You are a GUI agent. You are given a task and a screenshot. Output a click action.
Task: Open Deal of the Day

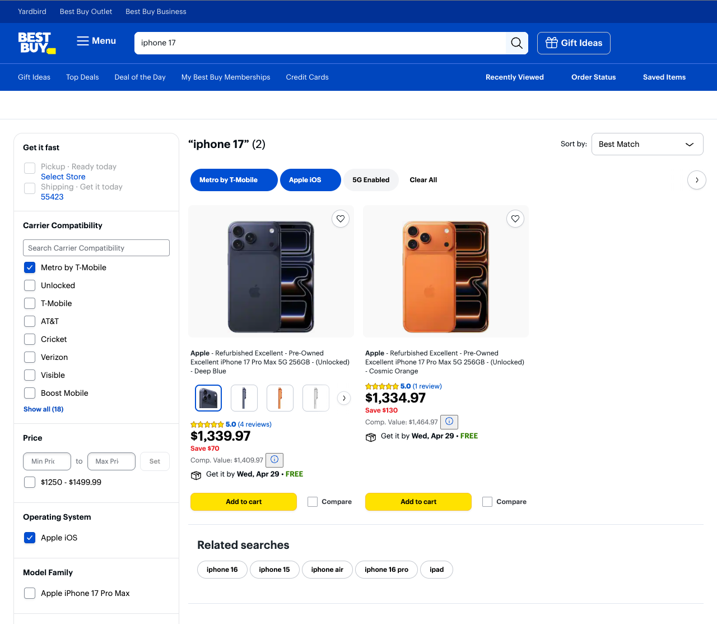coord(140,77)
